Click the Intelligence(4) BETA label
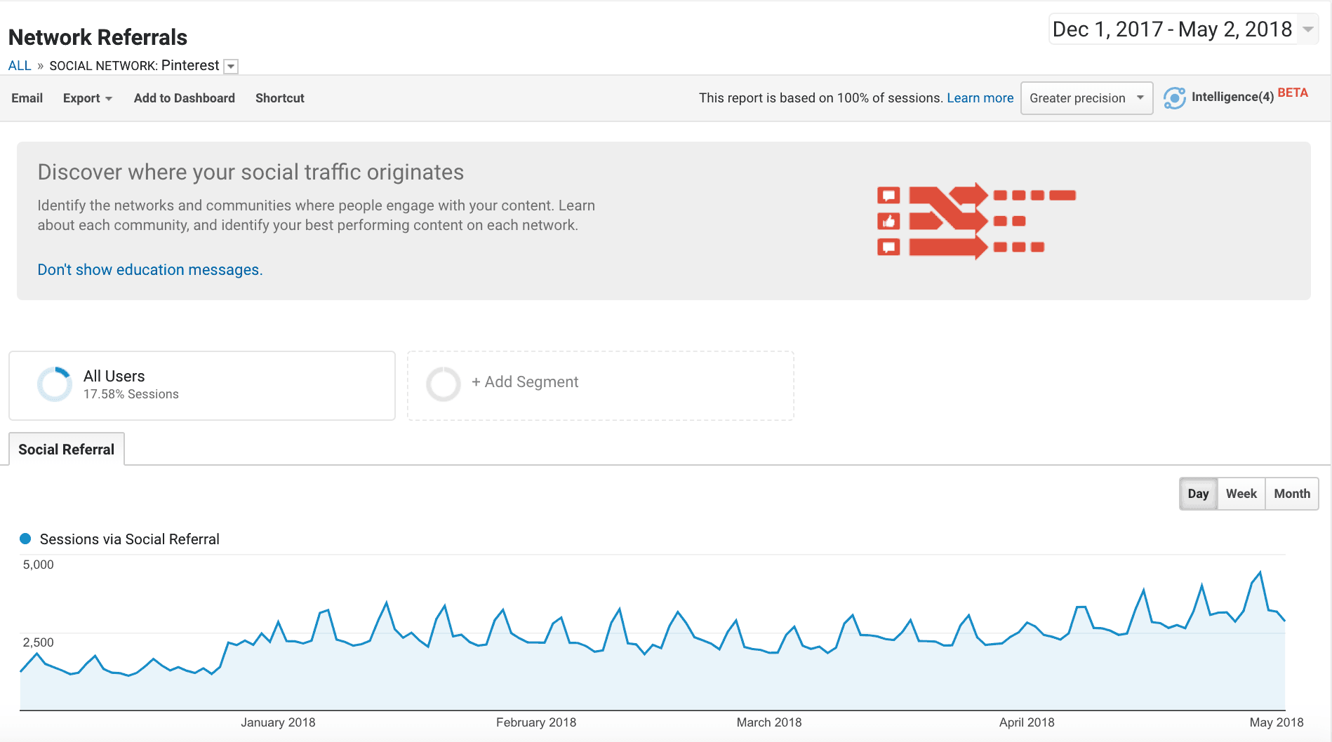1332x742 pixels. [1249, 95]
